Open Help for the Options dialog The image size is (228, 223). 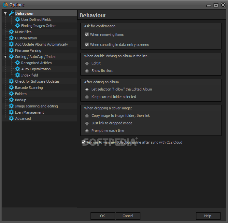(208, 216)
